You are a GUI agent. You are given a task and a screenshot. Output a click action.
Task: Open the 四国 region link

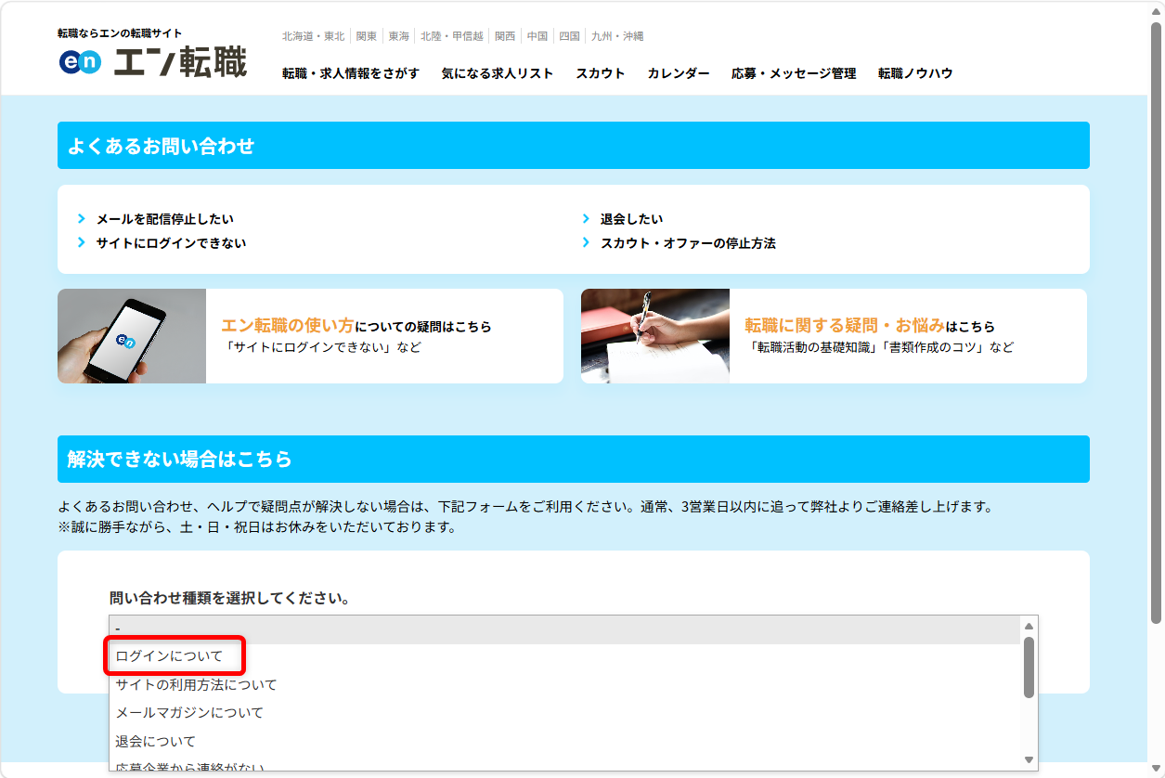point(570,36)
